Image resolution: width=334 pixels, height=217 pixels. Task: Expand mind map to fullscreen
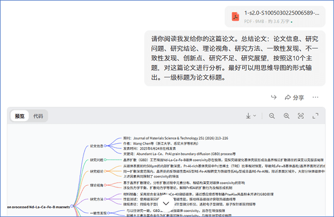click(316, 116)
